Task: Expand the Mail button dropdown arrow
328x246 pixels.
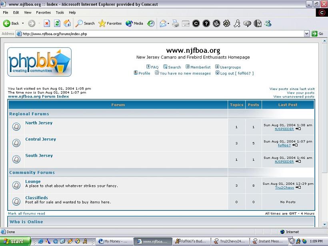Action: click(168, 24)
